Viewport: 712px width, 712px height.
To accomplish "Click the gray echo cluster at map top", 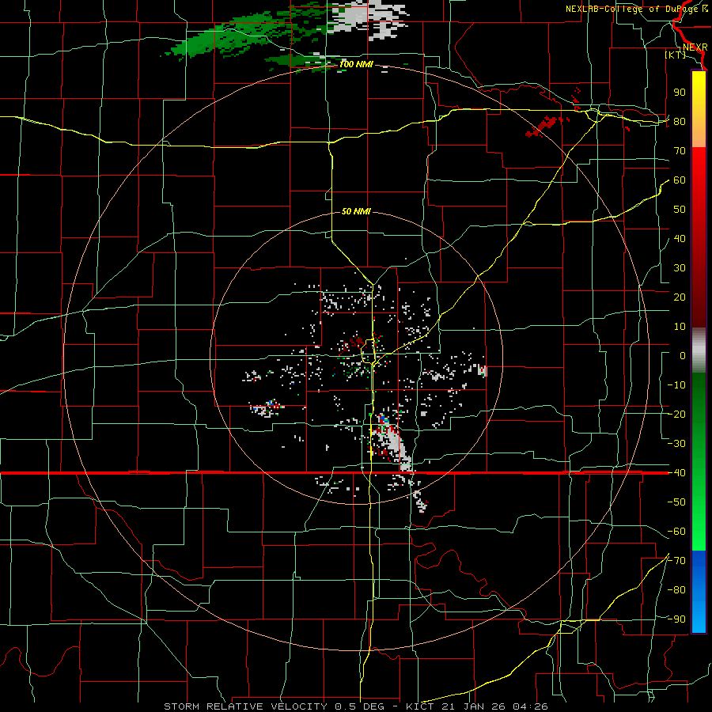I will pyautogui.click(x=370, y=18).
